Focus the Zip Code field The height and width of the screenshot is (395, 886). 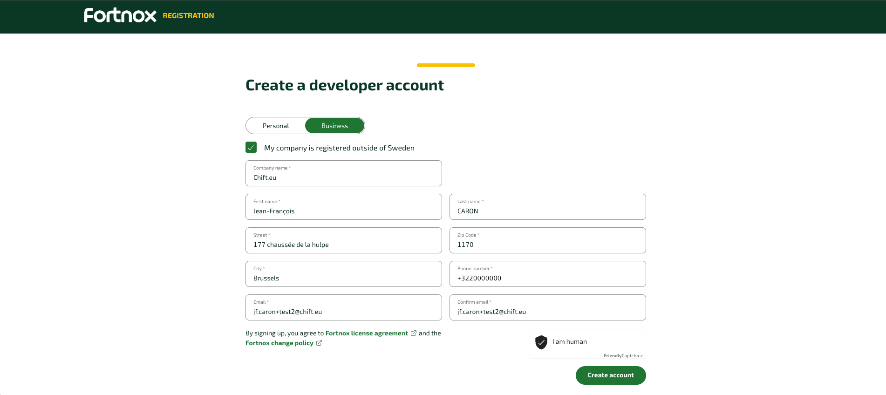click(548, 240)
